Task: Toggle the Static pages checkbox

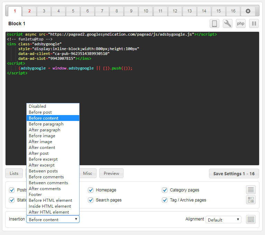Action: tap(12, 200)
